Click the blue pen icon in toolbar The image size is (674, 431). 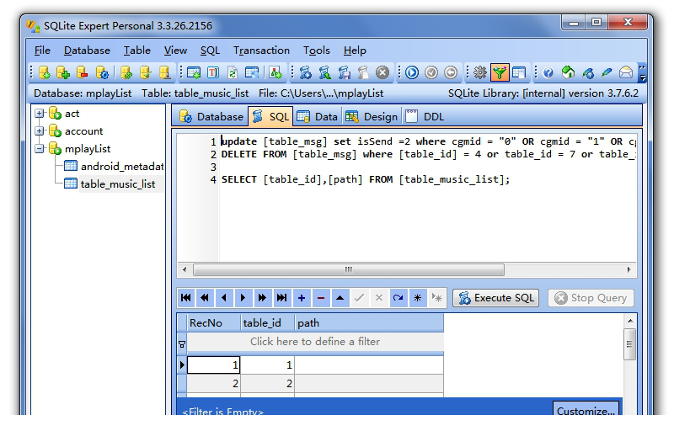pyautogui.click(x=607, y=72)
